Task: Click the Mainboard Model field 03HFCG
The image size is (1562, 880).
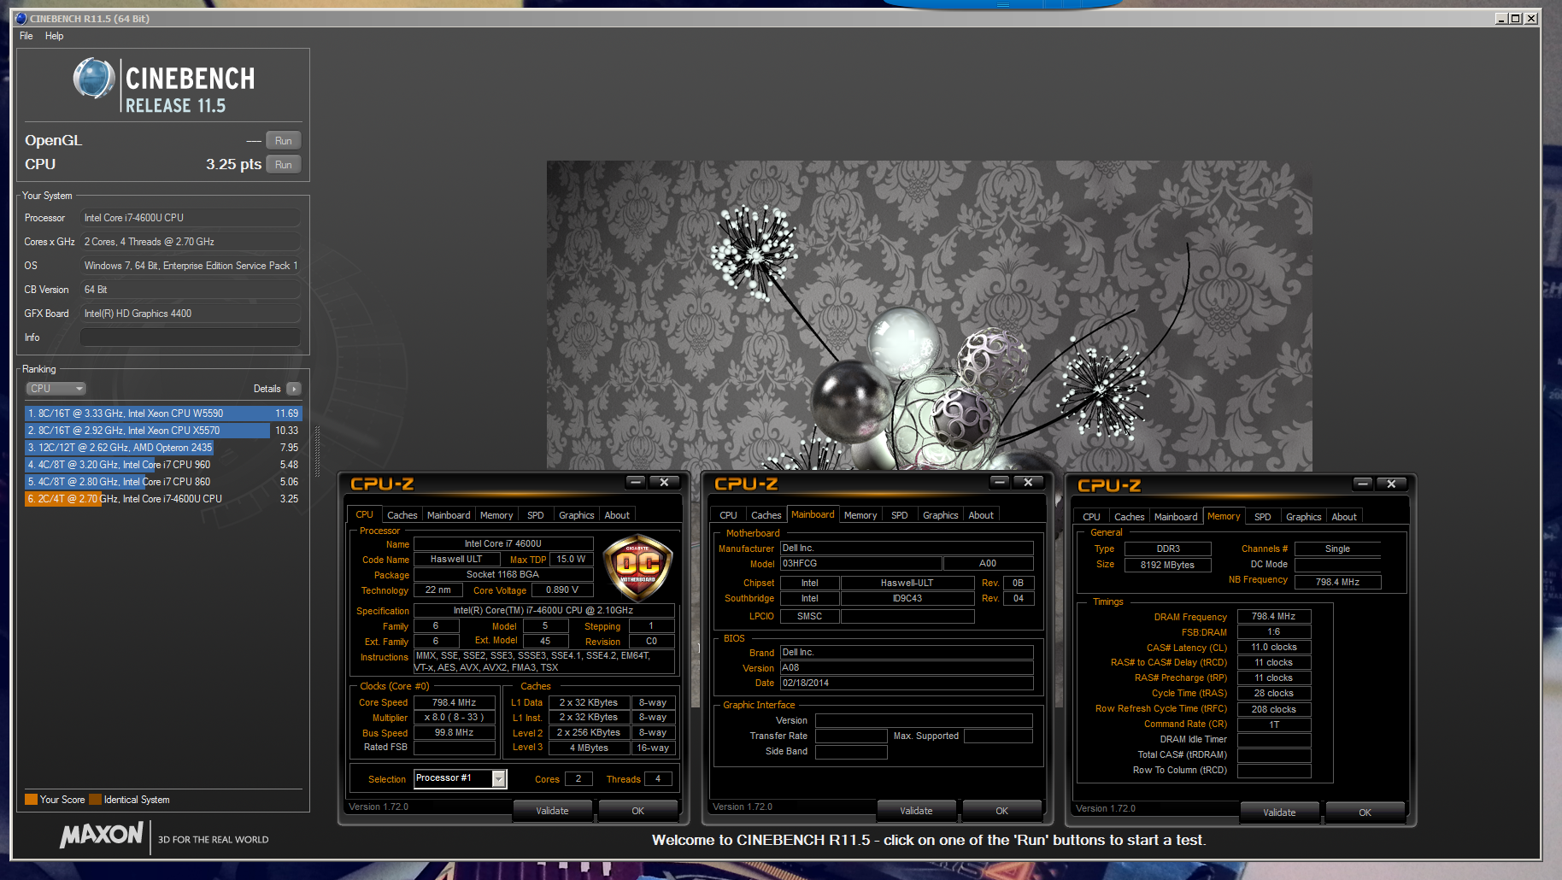Action: pyautogui.click(x=861, y=564)
